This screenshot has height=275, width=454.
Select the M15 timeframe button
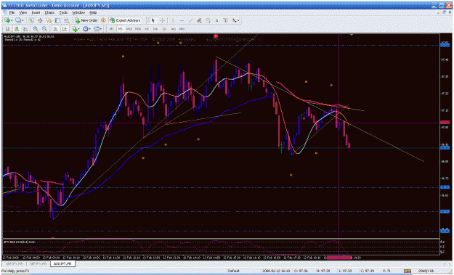click(129, 29)
